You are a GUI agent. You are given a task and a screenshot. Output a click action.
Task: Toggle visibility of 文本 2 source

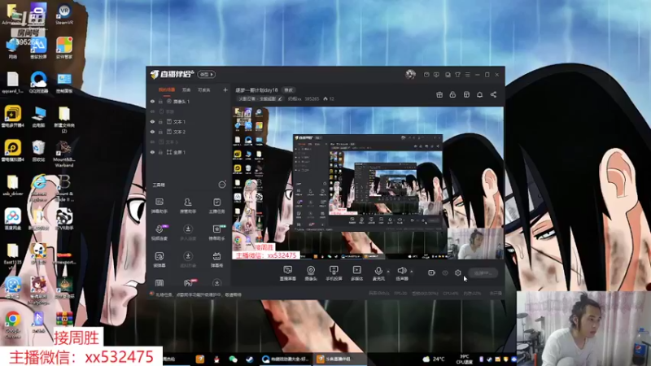click(152, 132)
